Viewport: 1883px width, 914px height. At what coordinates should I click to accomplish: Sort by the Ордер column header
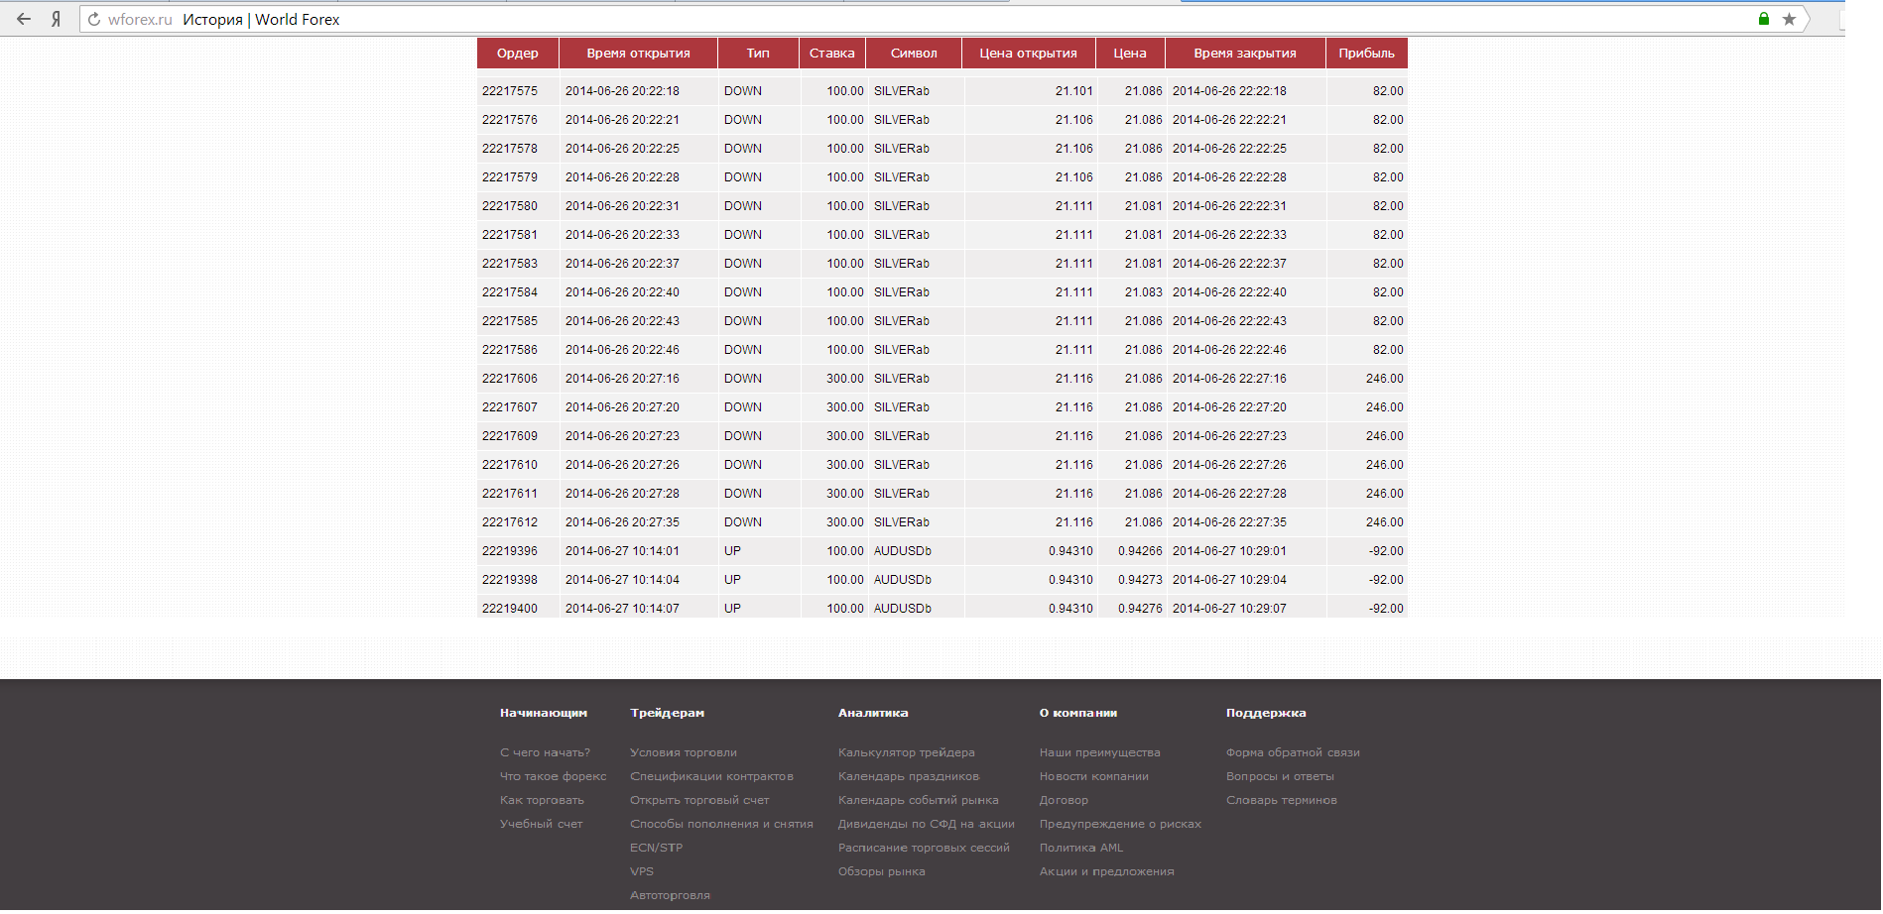click(517, 54)
